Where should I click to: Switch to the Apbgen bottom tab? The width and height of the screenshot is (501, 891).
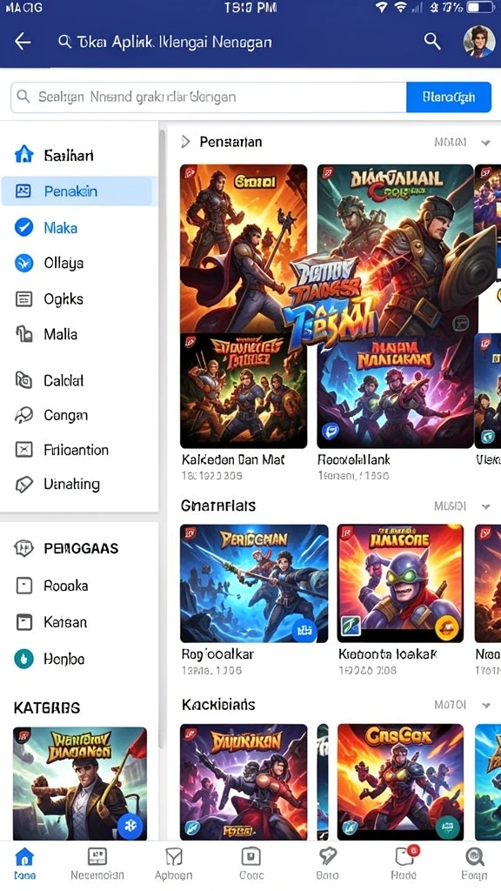click(x=173, y=864)
